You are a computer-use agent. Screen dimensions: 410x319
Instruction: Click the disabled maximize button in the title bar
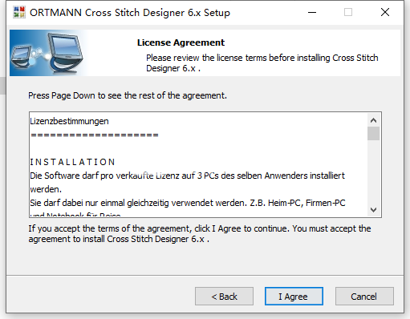click(x=348, y=12)
